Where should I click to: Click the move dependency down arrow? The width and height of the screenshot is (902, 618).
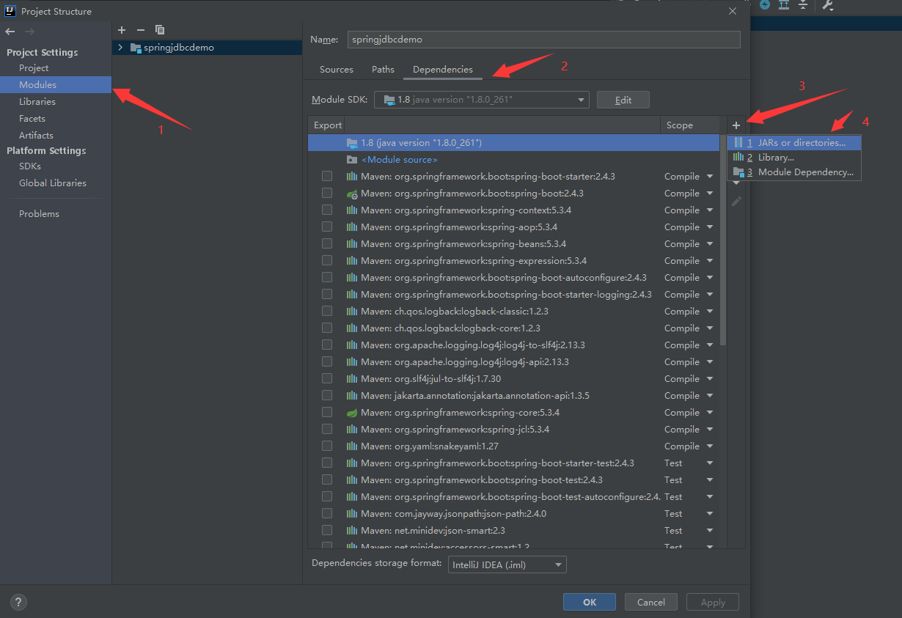[x=736, y=183]
